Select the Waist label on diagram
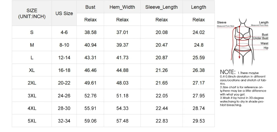277x132 pixels. [264, 43]
